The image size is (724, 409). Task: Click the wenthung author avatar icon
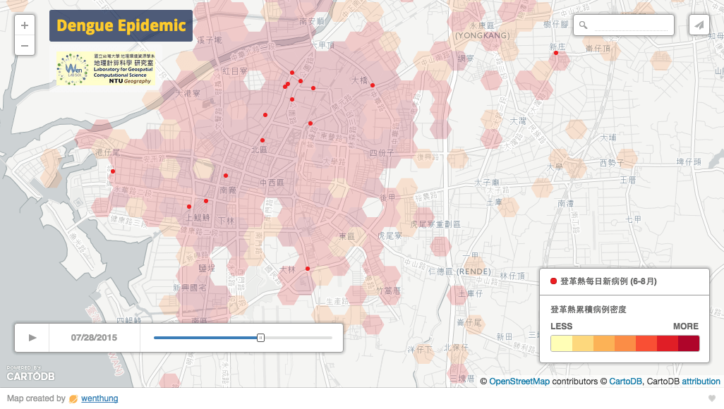(x=73, y=398)
